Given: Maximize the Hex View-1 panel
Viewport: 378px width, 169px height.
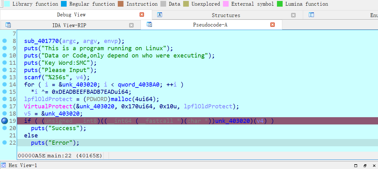Looking at the screenshot, I should pyautogui.click(x=356, y=166).
